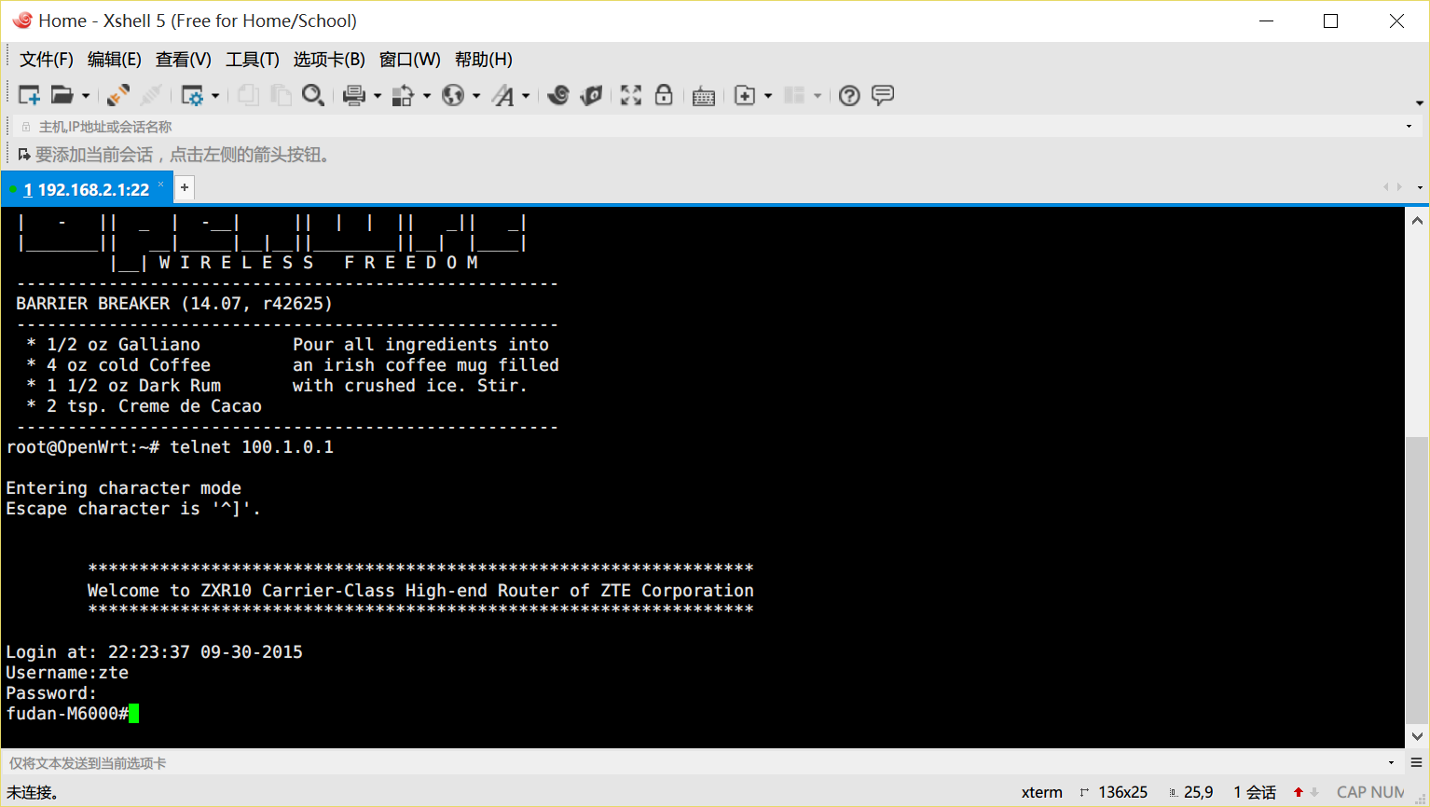Click the Copy icon in toolbar

[248, 95]
